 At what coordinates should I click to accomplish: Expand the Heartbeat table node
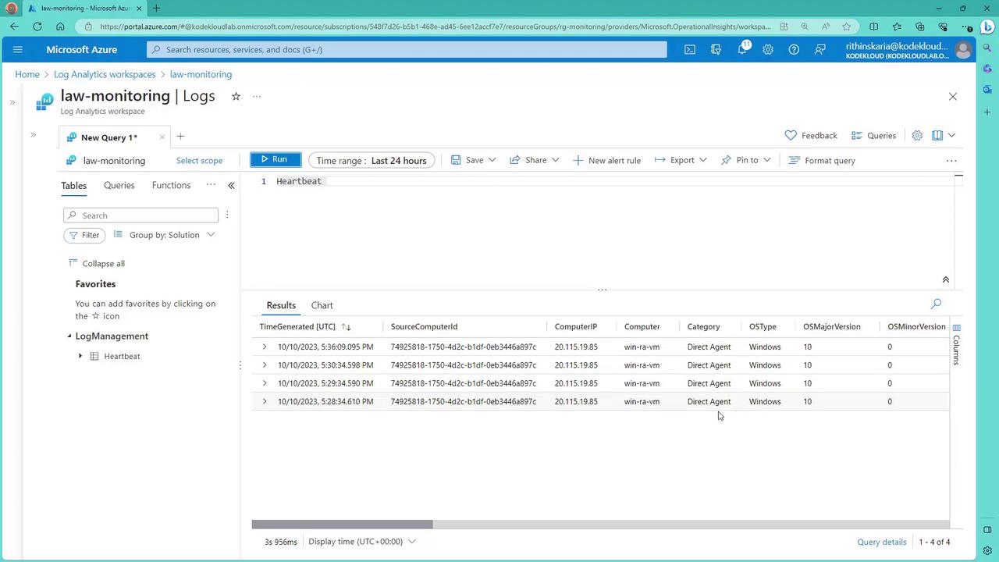coord(80,356)
